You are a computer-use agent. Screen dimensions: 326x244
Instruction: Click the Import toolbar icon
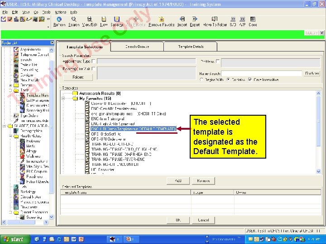182,22
